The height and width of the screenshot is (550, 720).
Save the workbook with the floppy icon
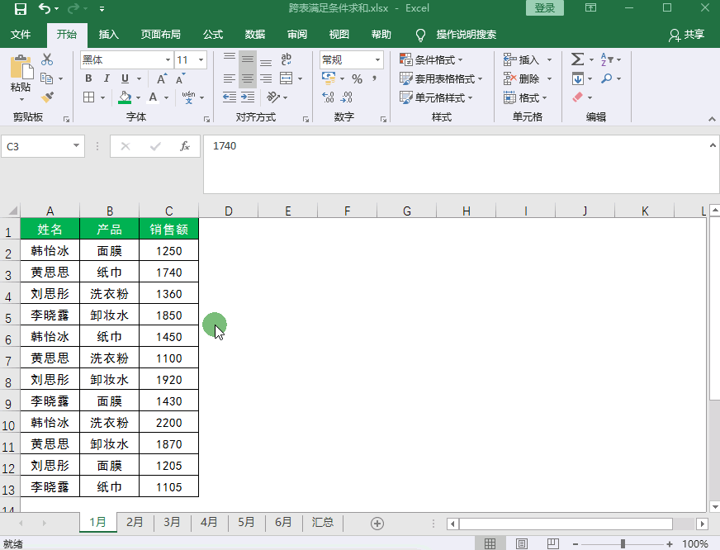[x=21, y=9]
